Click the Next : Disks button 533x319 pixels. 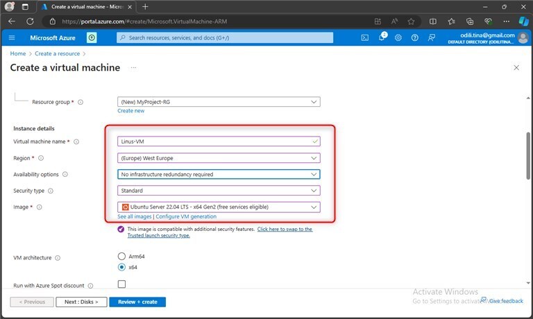pyautogui.click(x=81, y=302)
